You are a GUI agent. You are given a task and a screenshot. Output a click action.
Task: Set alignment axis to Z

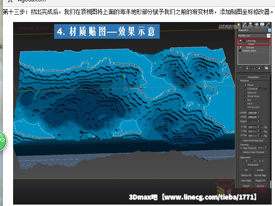pos(260,161)
